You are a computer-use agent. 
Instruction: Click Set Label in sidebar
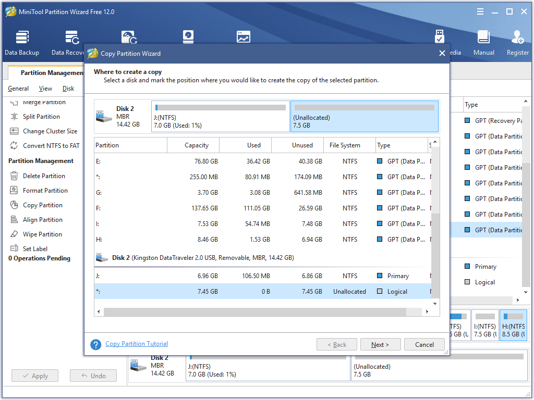29,248
